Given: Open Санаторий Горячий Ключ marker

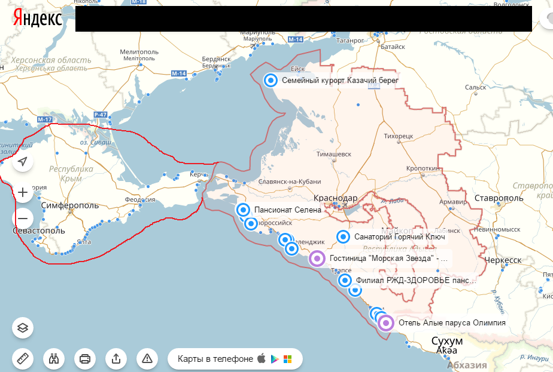Looking at the screenshot, I should [342, 236].
